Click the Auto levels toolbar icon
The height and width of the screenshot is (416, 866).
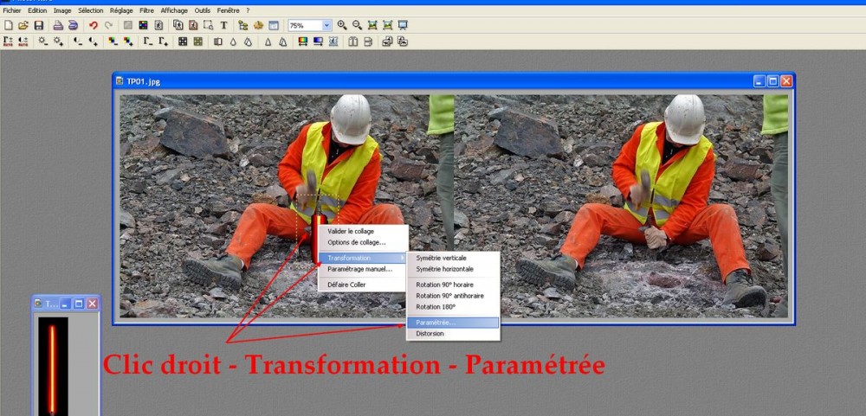pyautogui.click(x=9, y=42)
